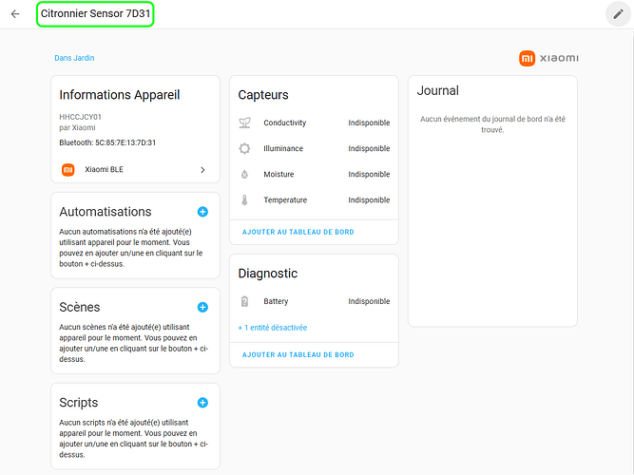This screenshot has height=475, width=634.
Task: Click the pencil edit device icon
Action: 618,14
